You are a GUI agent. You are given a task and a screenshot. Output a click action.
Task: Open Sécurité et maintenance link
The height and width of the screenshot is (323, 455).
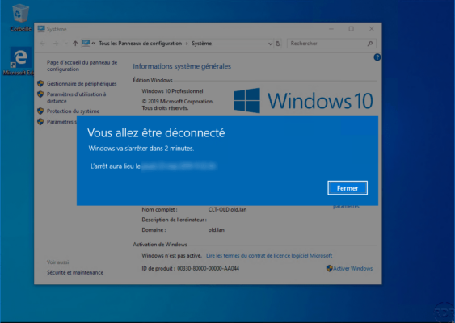(x=75, y=272)
